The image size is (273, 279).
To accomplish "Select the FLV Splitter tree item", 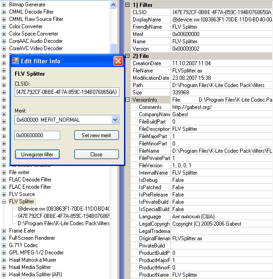I will click(22, 201).
